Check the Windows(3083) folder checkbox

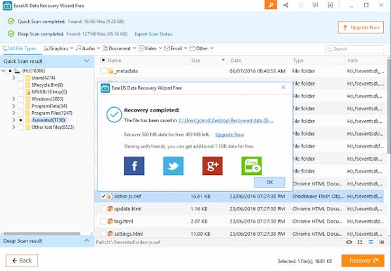click(x=21, y=99)
